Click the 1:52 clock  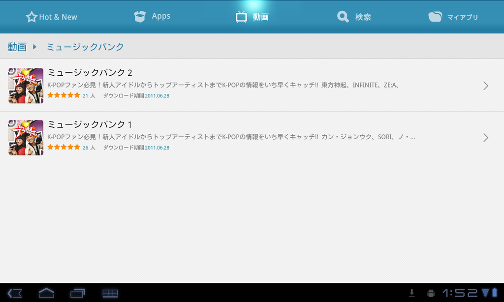point(460,293)
